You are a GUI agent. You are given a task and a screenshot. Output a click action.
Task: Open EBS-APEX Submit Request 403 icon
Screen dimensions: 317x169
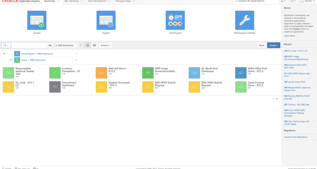[194, 87]
